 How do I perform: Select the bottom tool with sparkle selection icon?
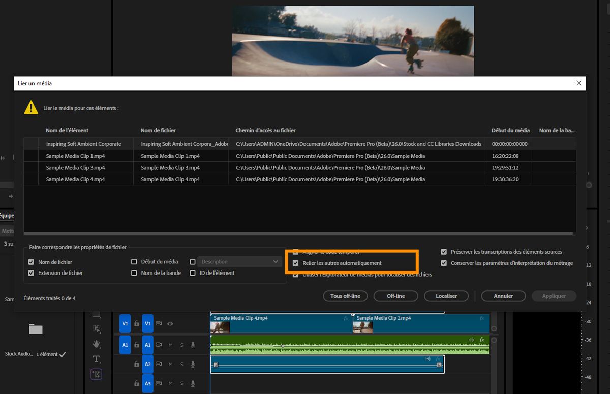point(96,374)
